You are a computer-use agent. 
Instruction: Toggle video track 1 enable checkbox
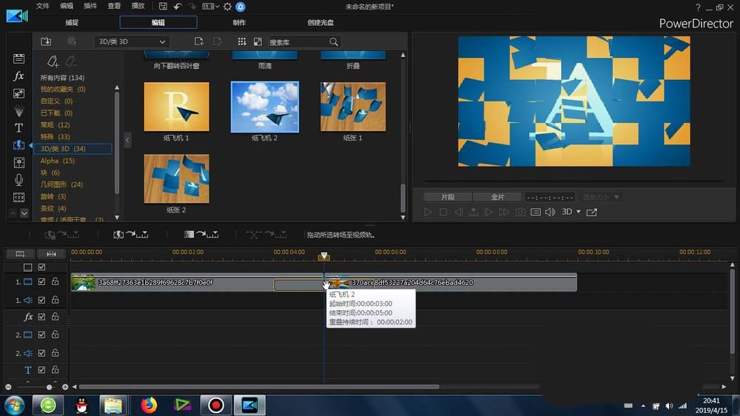point(41,282)
